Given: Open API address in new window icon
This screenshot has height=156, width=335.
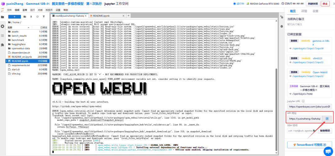Looking at the screenshot, I should [x=327, y=119].
